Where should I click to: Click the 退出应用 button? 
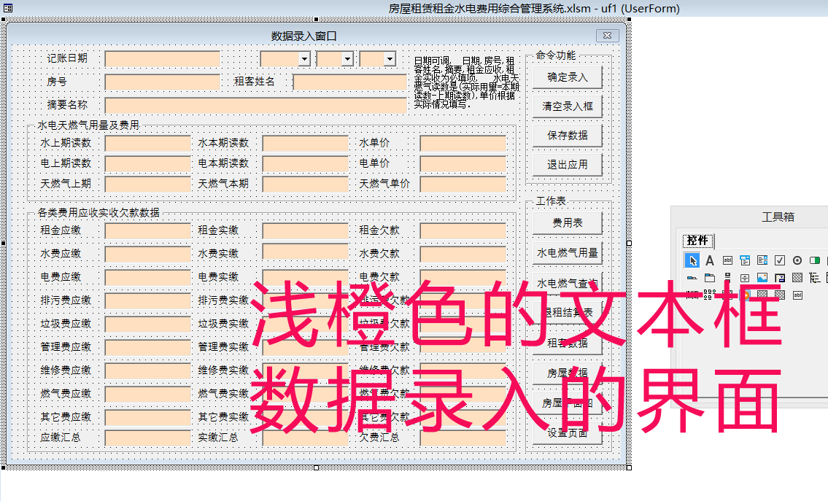[568, 165]
